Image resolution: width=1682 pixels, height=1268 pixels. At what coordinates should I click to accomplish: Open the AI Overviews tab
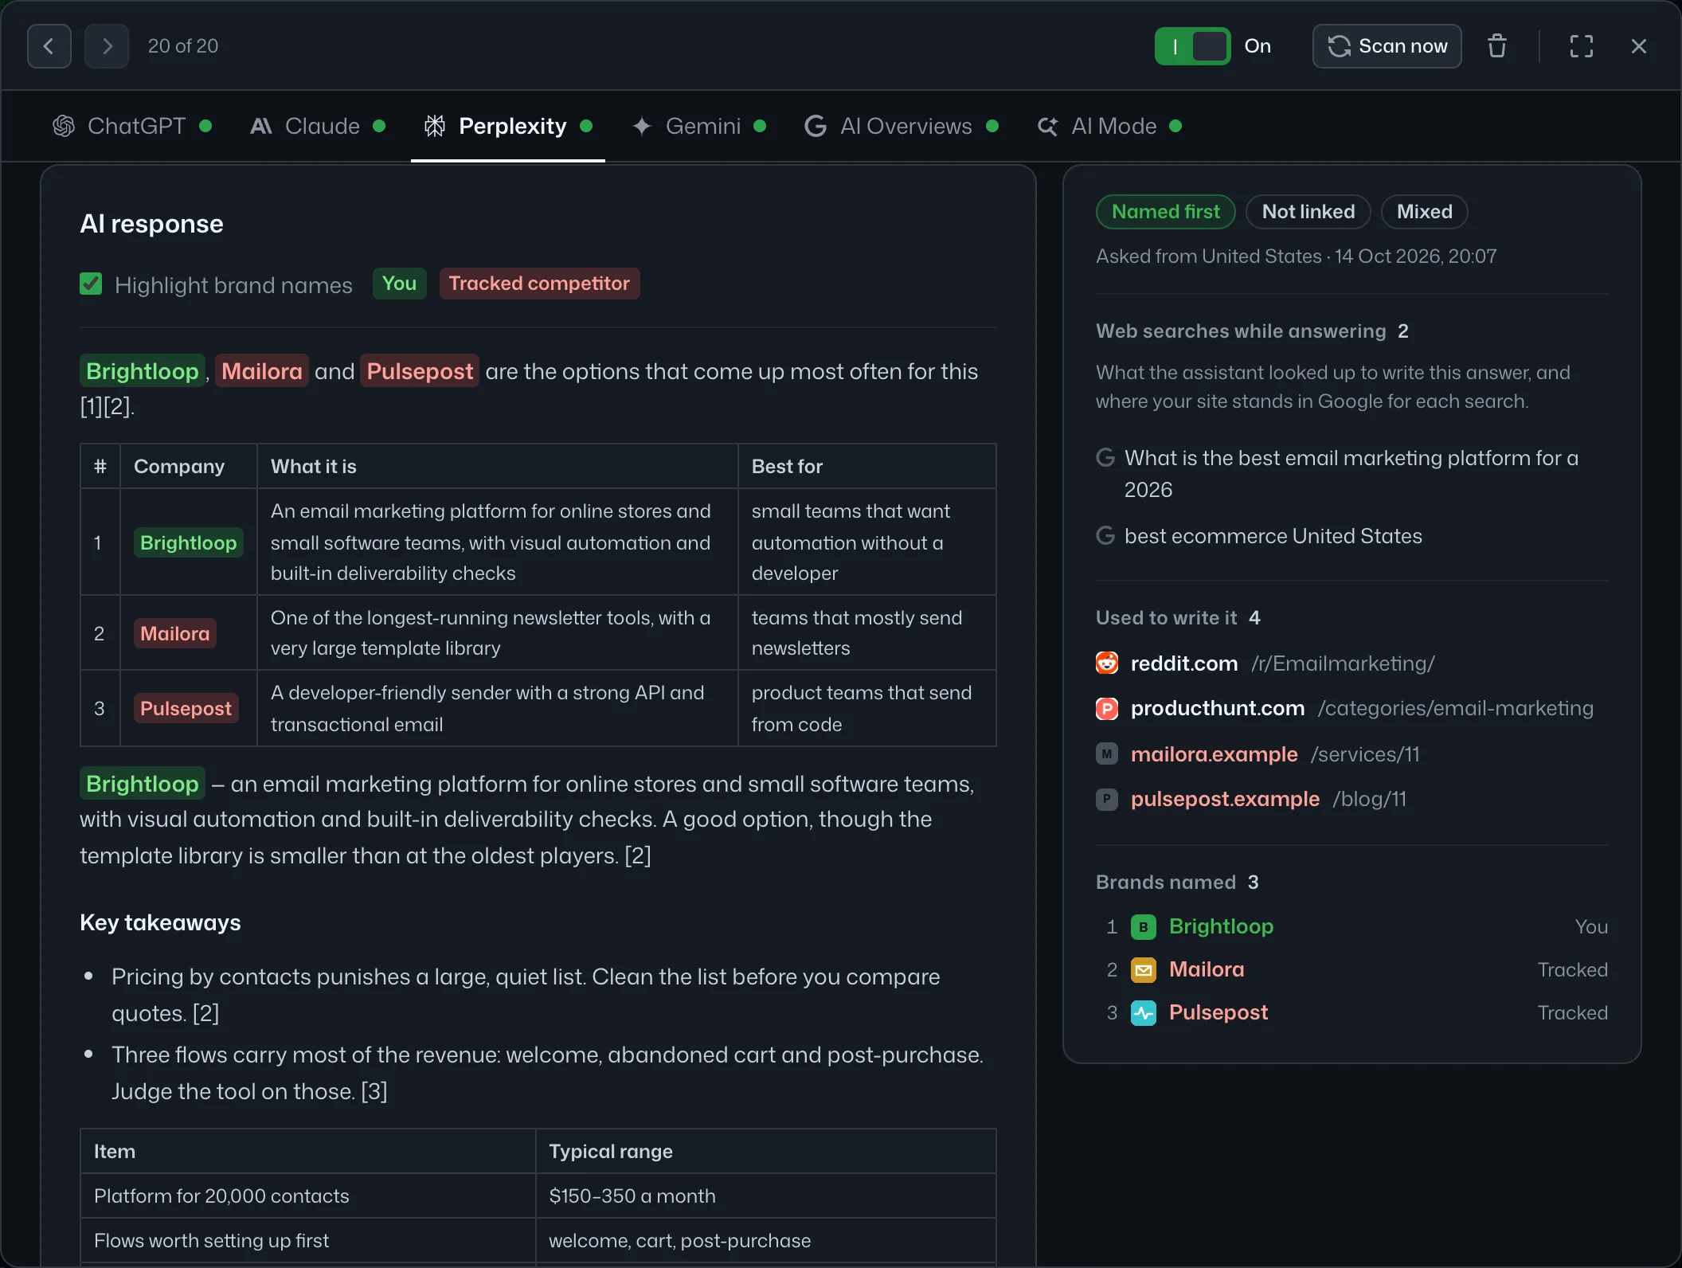tap(902, 126)
